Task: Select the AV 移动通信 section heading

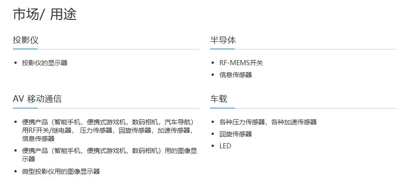Action: 37,99
